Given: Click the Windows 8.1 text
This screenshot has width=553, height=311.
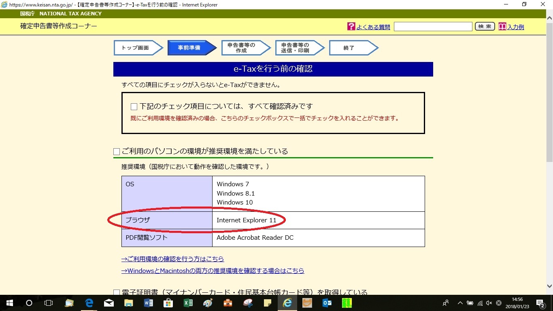Looking at the screenshot, I should coord(236,194).
